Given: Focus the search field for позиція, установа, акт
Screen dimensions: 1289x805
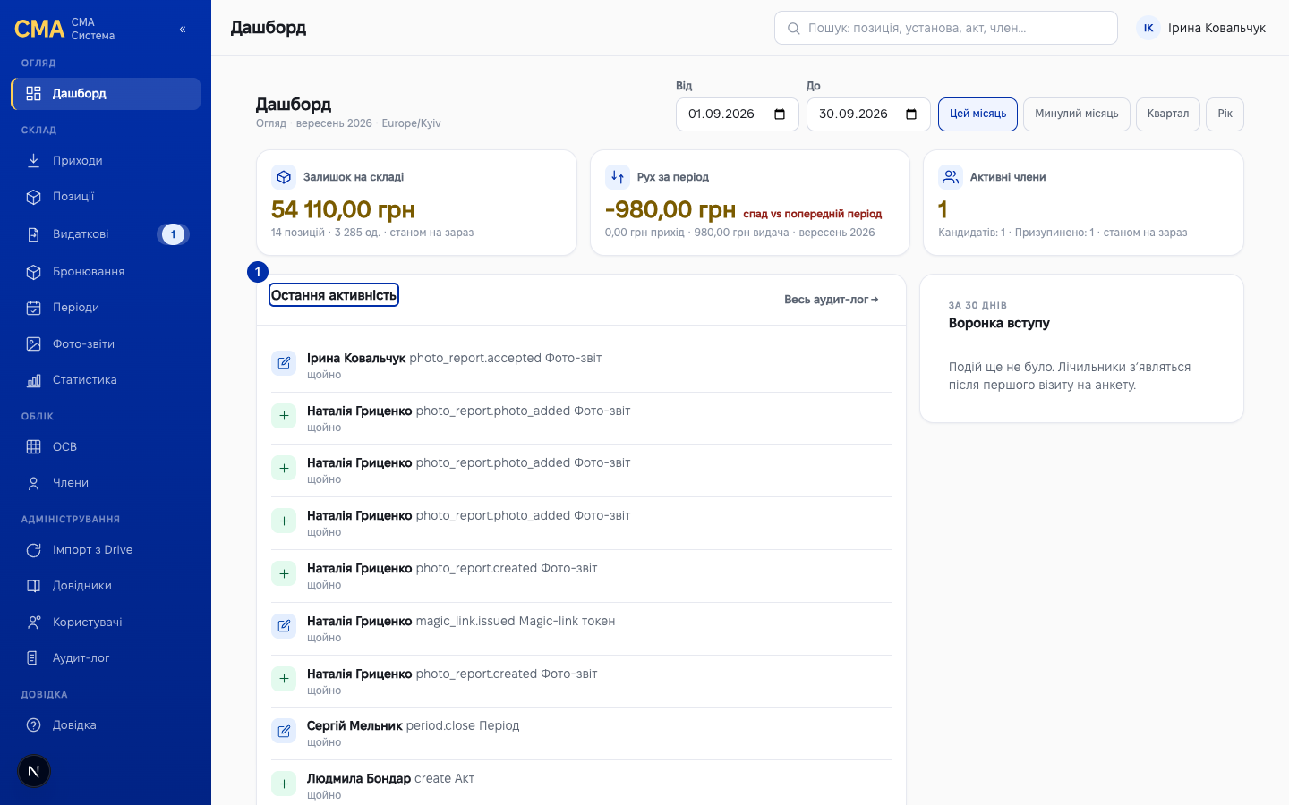Looking at the screenshot, I should point(946,28).
